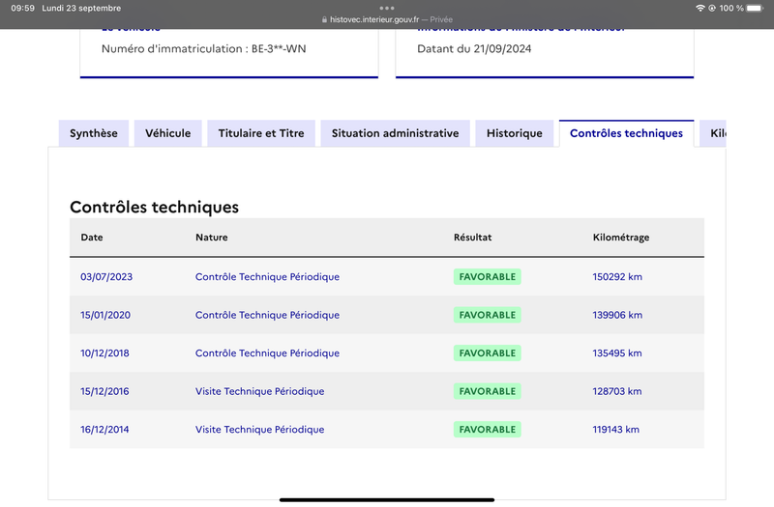Click Contrôle Technique Périodique in the 15/01/2020 row
Viewport: 774px width, 507px height.
click(268, 316)
